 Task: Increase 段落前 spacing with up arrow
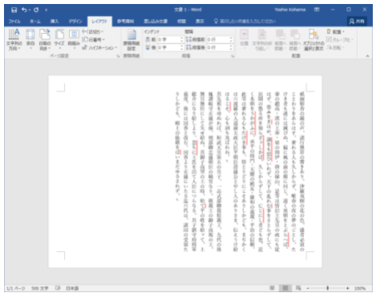point(231,38)
